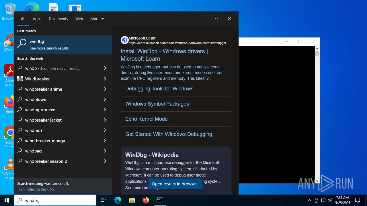This screenshot has width=367, height=206.
Task: Open the safely remove hardware tray icon
Action: (x=316, y=200)
